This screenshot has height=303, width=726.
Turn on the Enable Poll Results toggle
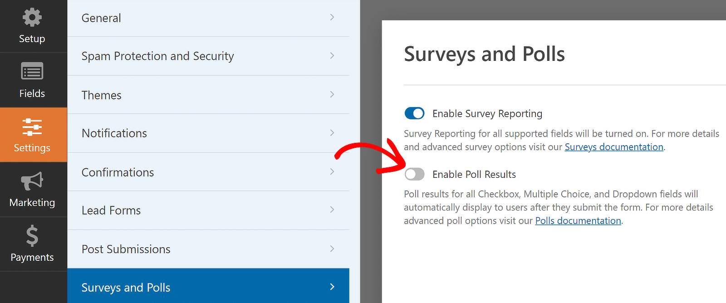pyautogui.click(x=414, y=174)
